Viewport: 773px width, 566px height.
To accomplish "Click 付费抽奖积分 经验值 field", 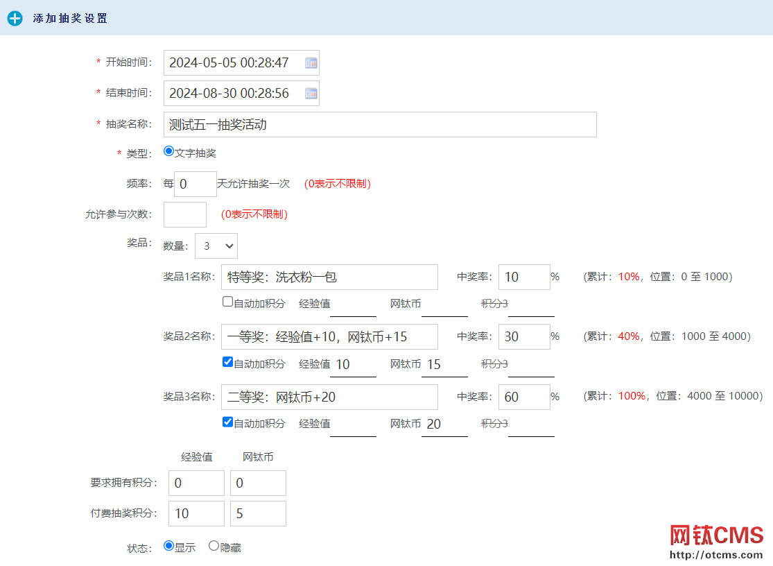I will [x=196, y=513].
